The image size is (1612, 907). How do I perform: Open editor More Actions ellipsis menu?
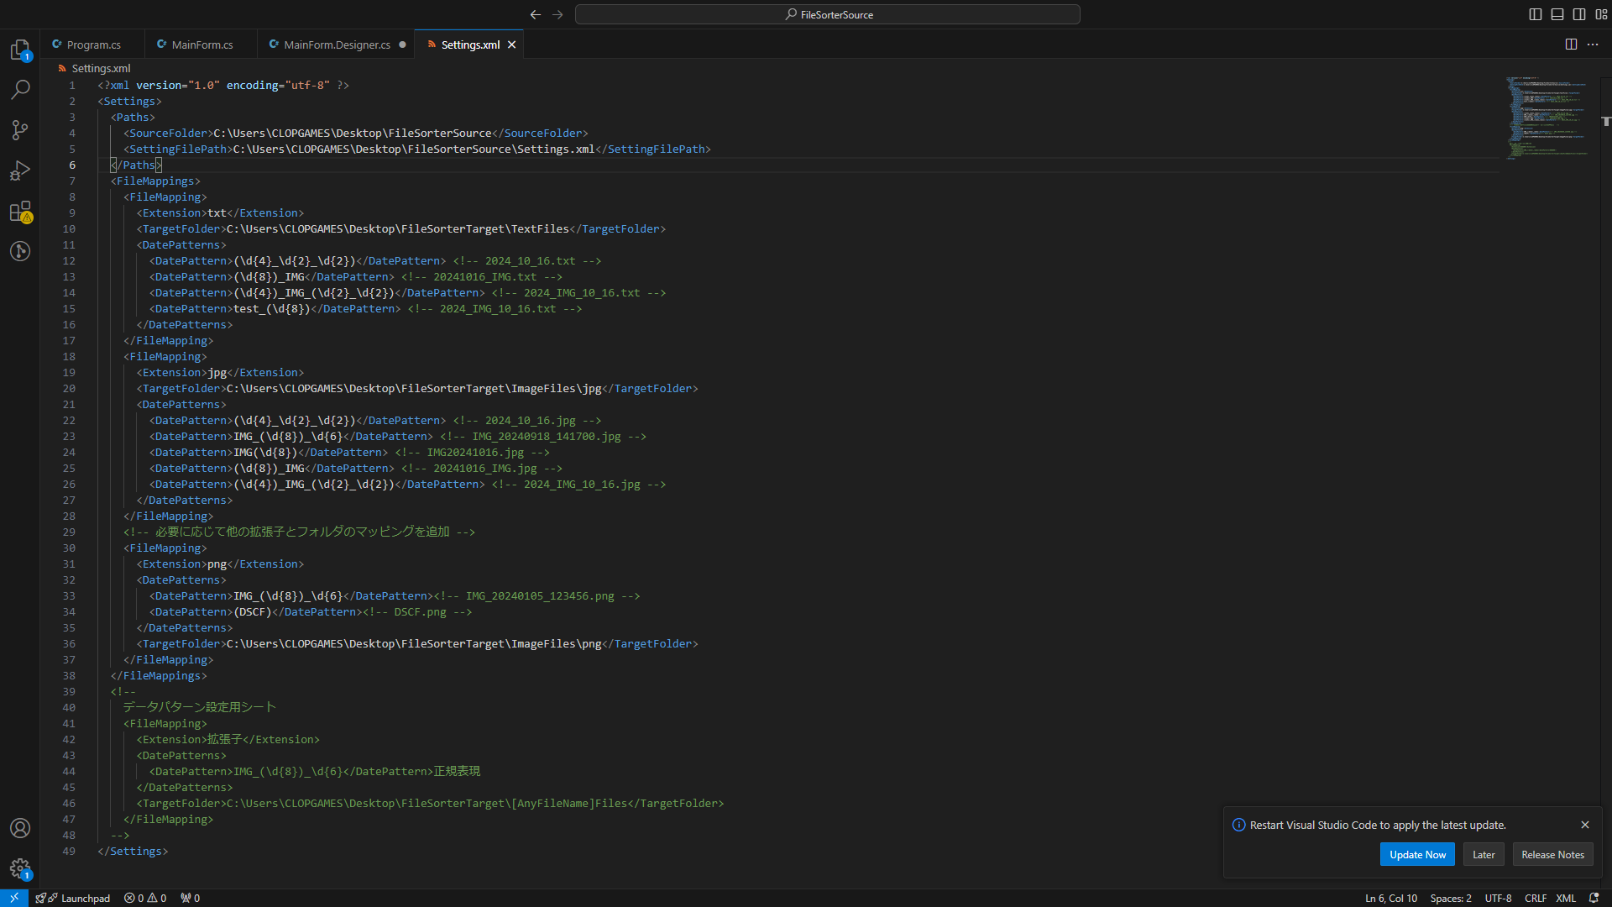point(1593,45)
